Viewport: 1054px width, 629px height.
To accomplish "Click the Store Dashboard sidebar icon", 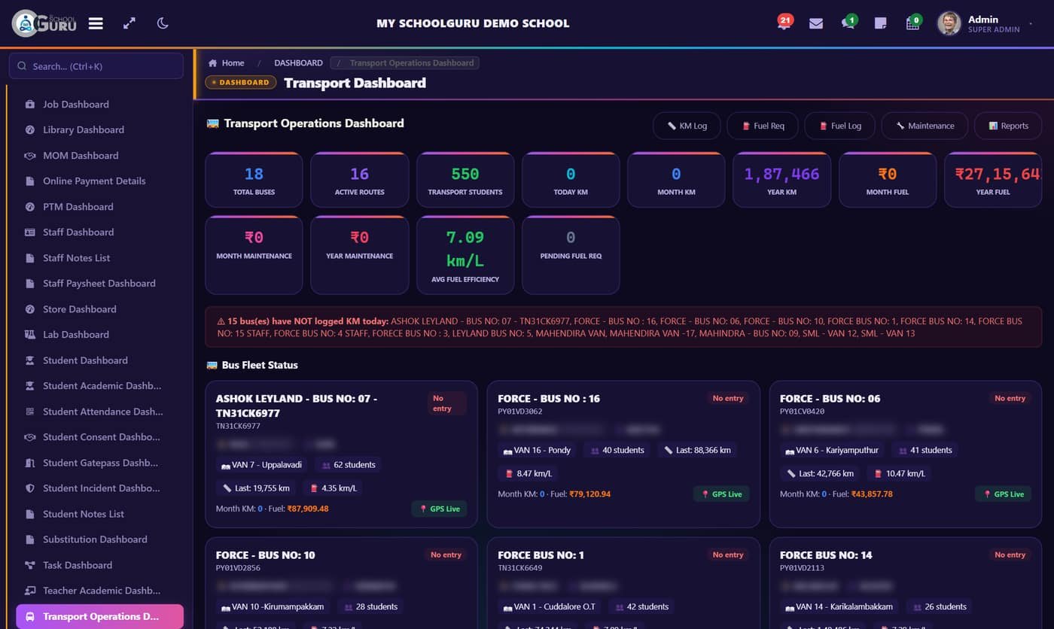I will point(30,309).
